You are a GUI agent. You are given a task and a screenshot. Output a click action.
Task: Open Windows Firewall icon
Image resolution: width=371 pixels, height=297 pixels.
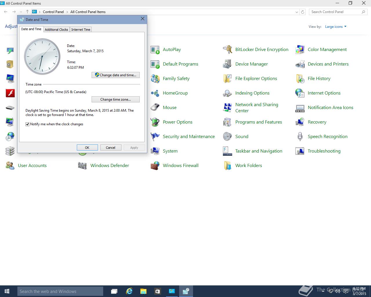(155, 166)
